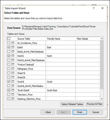
Task: Select the Refrigrator_Price source table name
Action: point(25,69)
